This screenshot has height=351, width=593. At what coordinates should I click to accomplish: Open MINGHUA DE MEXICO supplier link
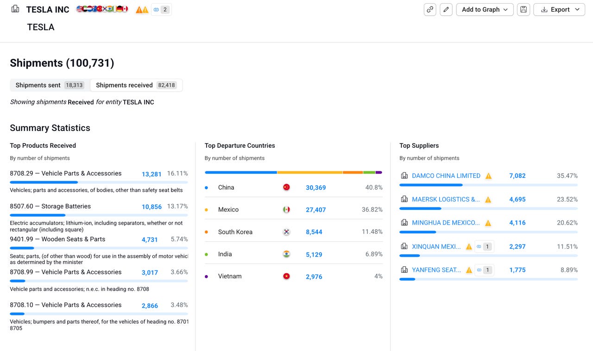(446, 223)
